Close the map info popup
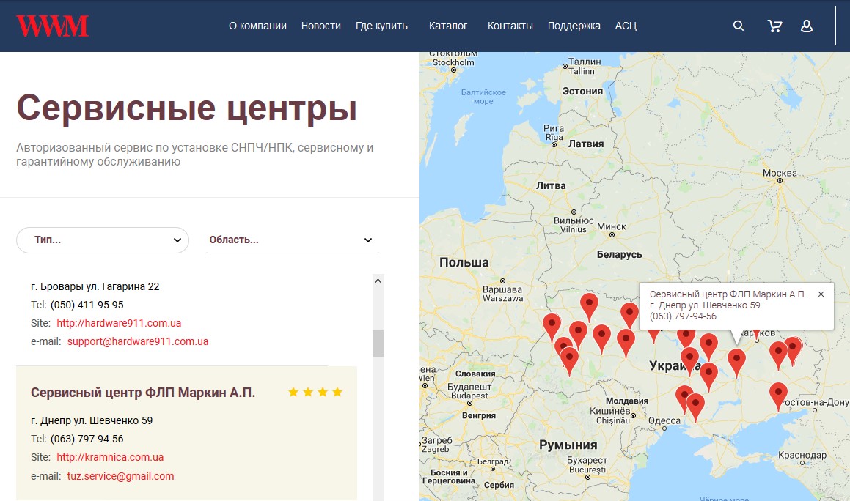 coord(821,294)
